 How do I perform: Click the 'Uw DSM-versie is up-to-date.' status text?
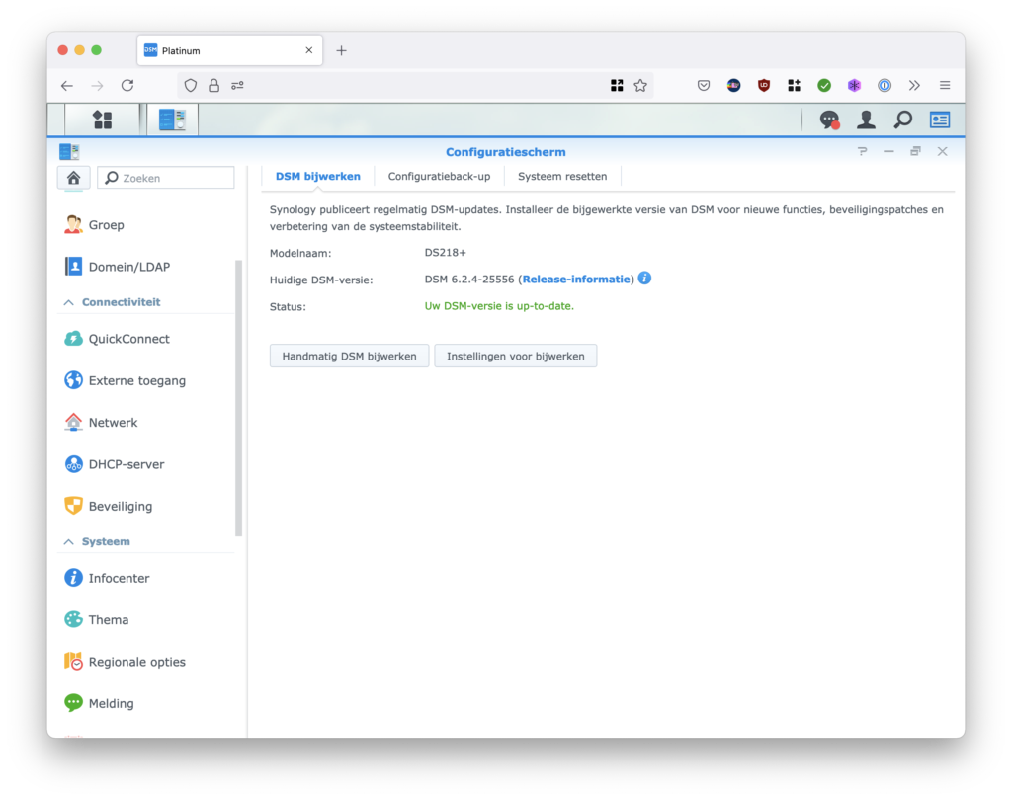(x=499, y=306)
